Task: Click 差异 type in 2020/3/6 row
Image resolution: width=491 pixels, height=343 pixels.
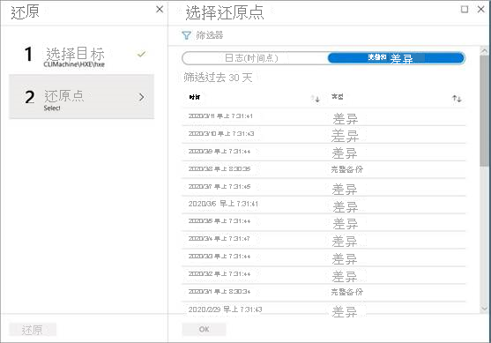Action: tap(345, 206)
